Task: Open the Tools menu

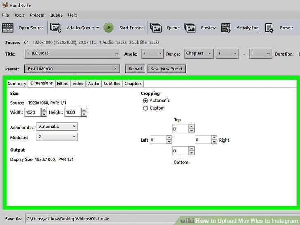Action: (x=19, y=15)
